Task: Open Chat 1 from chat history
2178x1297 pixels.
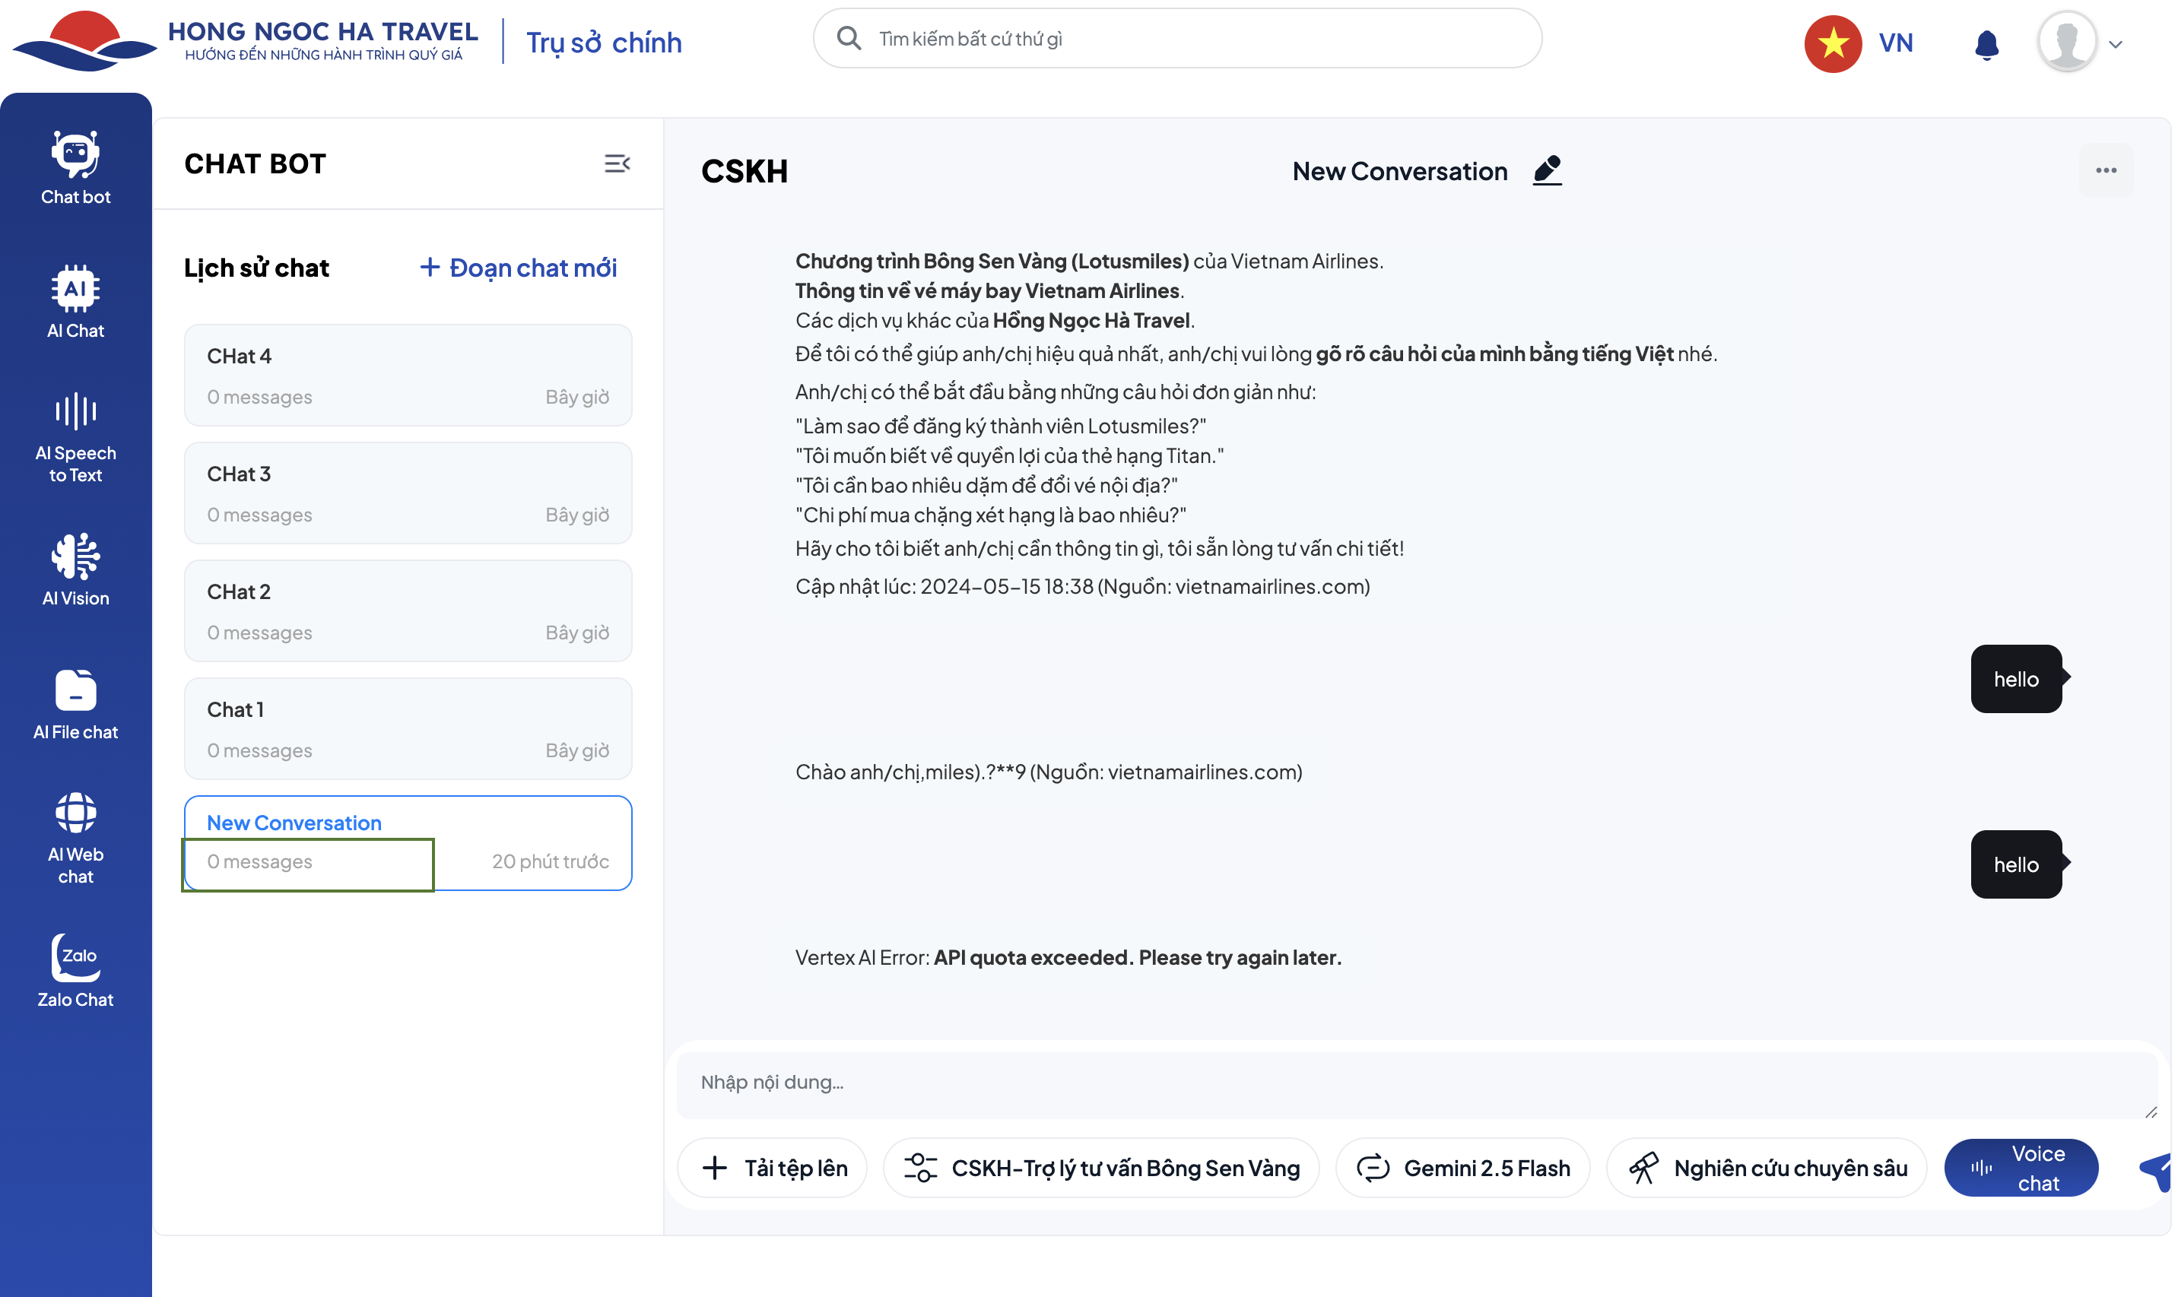Action: [x=408, y=728]
